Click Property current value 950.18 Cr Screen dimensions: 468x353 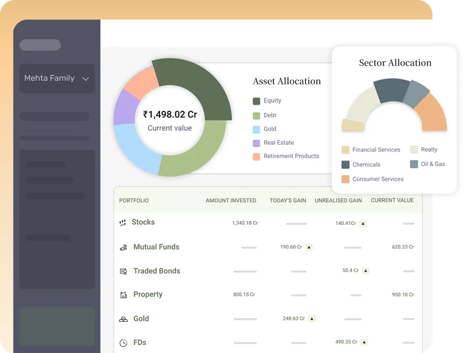[x=403, y=294]
